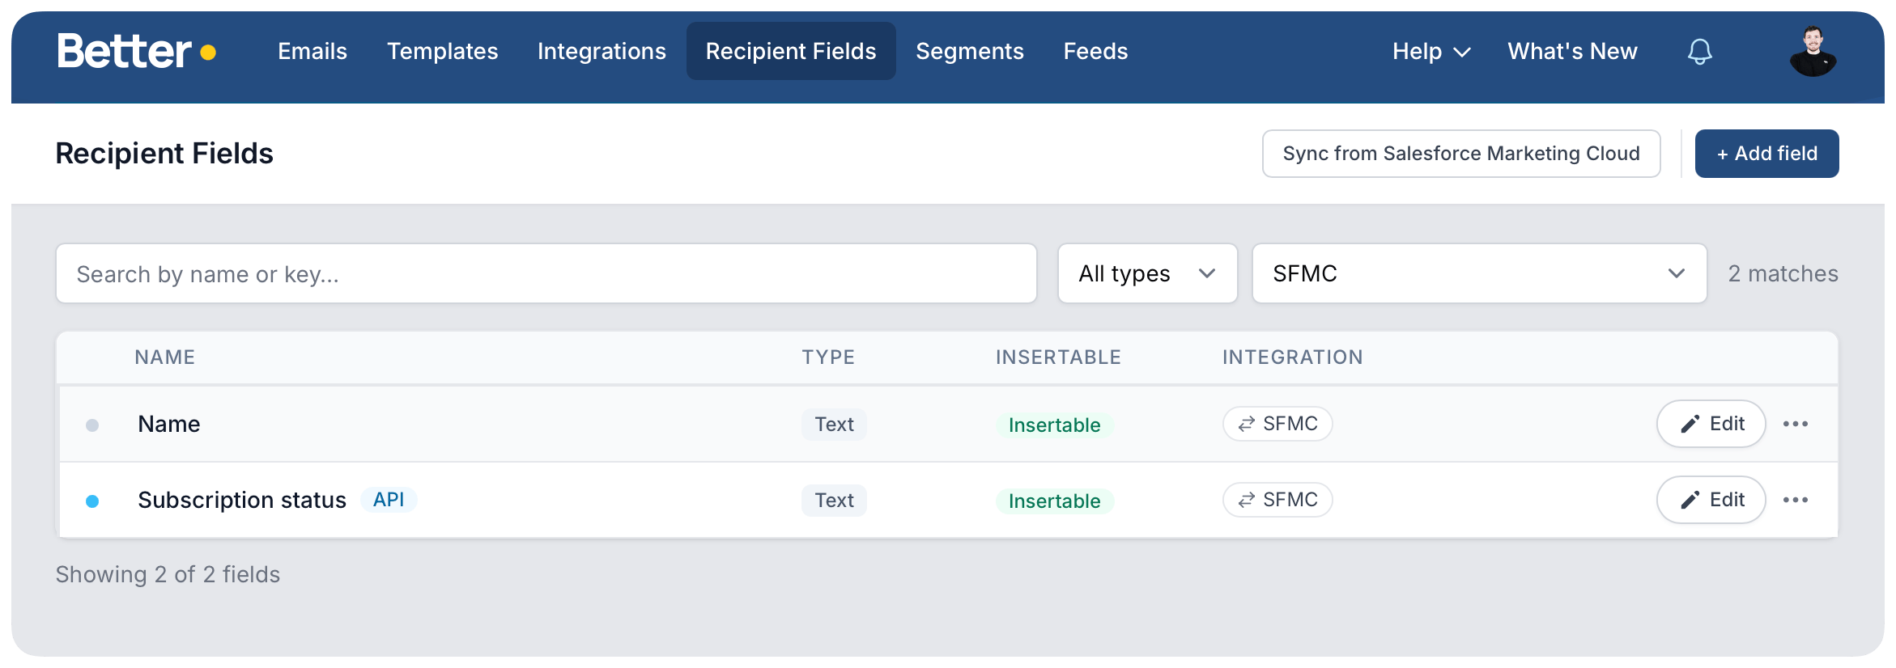Go to the Emails tab
This screenshot has width=1896, height=668.
tap(312, 51)
